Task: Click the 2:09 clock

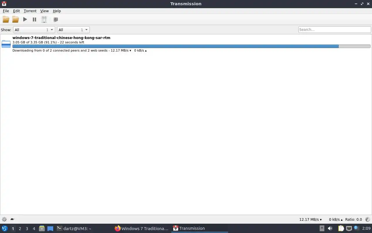Action: (x=366, y=228)
